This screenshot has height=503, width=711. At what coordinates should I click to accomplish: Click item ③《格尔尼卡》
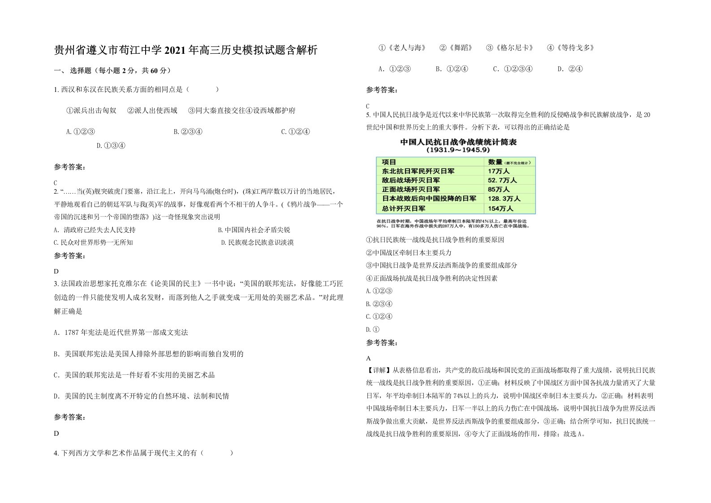510,48
